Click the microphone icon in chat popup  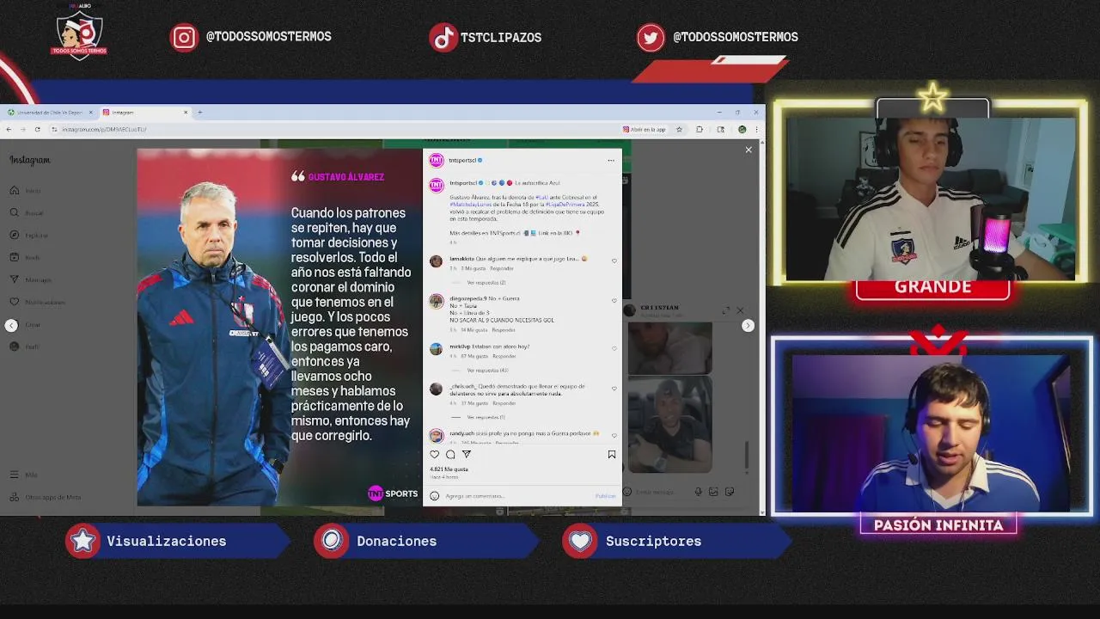coord(698,492)
